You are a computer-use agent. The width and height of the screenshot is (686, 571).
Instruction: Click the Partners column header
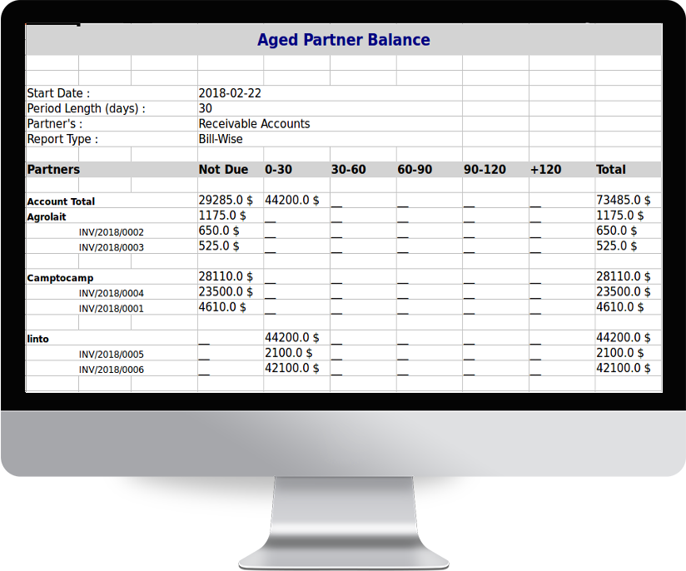(53, 170)
